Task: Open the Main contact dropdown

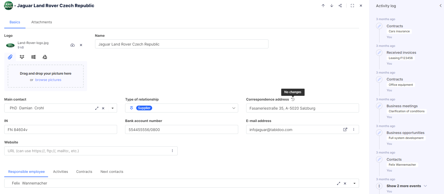Action: coord(113,108)
